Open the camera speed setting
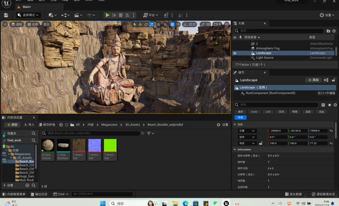 pyautogui.click(x=217, y=25)
